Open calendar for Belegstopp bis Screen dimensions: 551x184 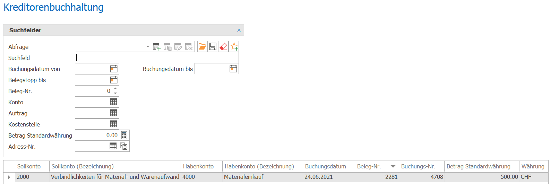(x=114, y=80)
